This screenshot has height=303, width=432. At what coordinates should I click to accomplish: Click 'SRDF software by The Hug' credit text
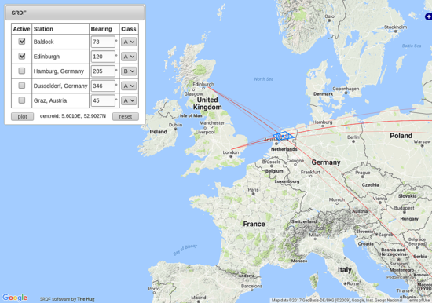[68, 299]
